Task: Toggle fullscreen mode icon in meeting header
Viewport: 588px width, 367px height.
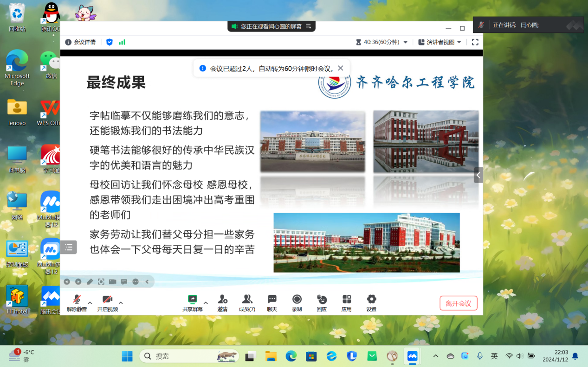Action: [x=475, y=42]
